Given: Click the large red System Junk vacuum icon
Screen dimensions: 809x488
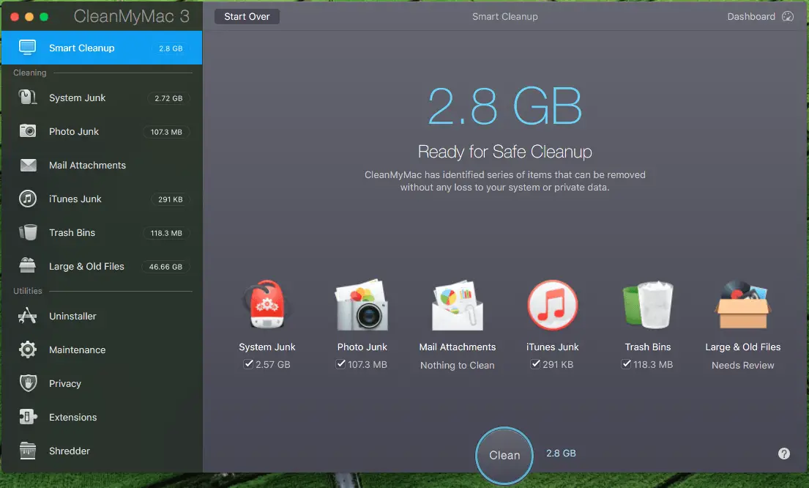Looking at the screenshot, I should tap(266, 305).
